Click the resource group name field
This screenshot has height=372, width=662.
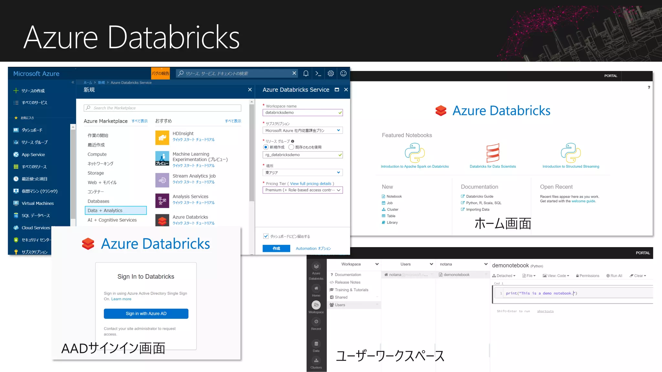tap(303, 155)
